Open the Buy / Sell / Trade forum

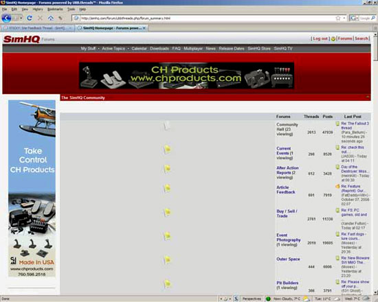(x=287, y=213)
